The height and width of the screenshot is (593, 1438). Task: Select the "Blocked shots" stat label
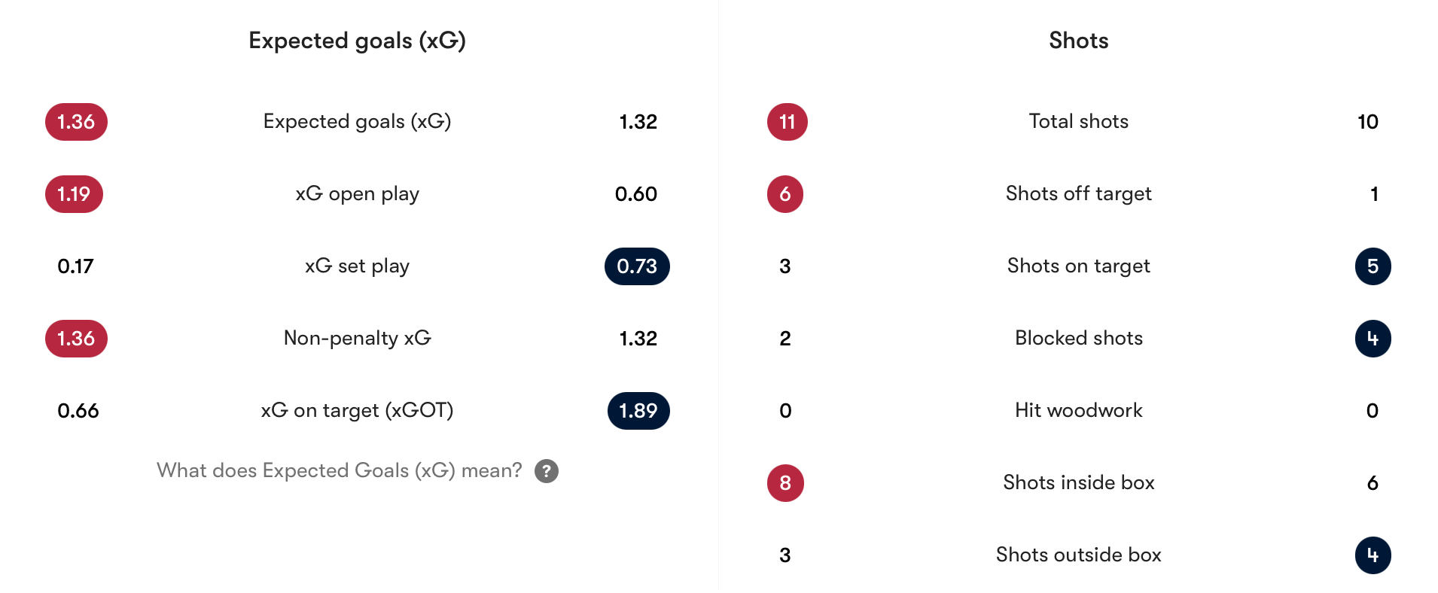pyautogui.click(x=1078, y=339)
